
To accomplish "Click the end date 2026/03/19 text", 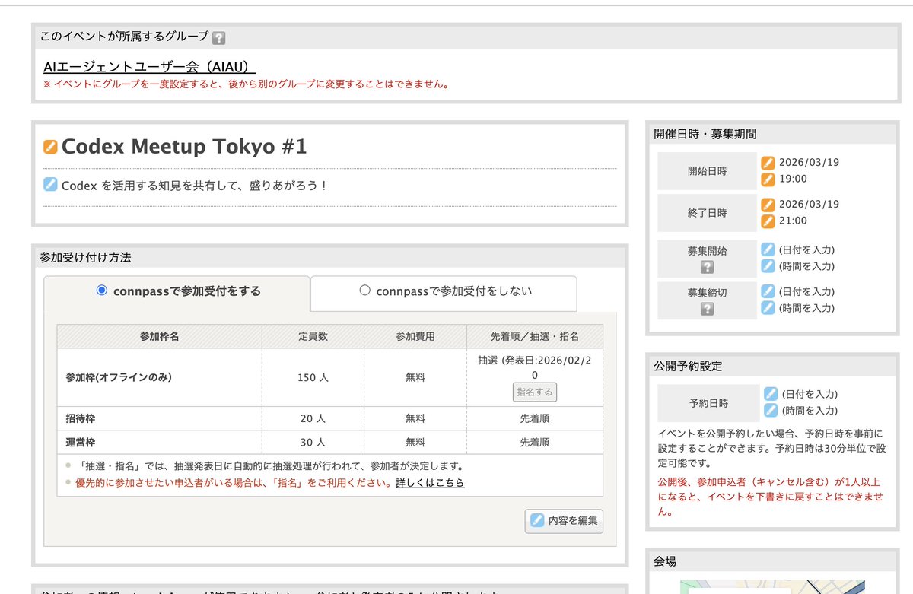I will [809, 205].
